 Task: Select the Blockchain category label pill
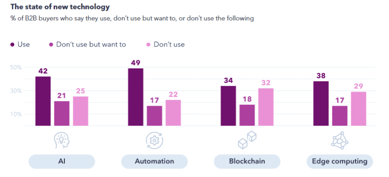pyautogui.click(x=247, y=162)
